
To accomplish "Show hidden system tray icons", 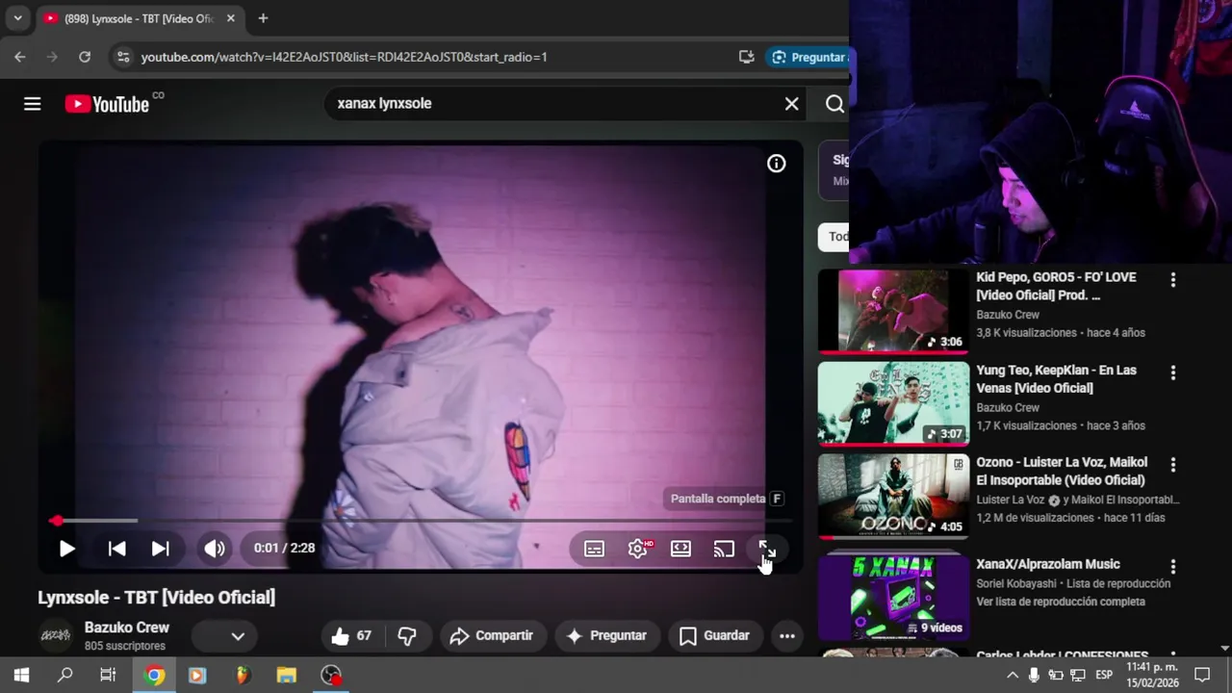I will tap(1013, 675).
